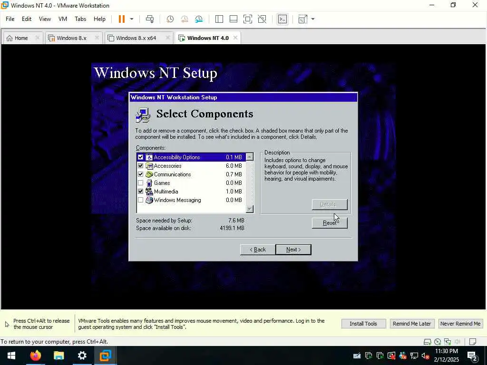Click the Reset button

pos(330,223)
